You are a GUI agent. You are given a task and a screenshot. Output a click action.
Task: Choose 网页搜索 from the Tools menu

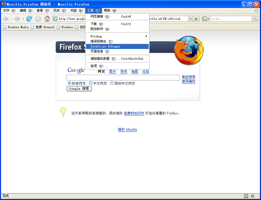[117, 17]
